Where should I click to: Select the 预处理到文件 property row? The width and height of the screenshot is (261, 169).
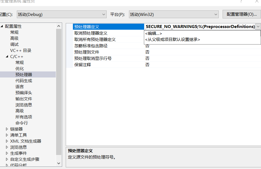coord(108,52)
